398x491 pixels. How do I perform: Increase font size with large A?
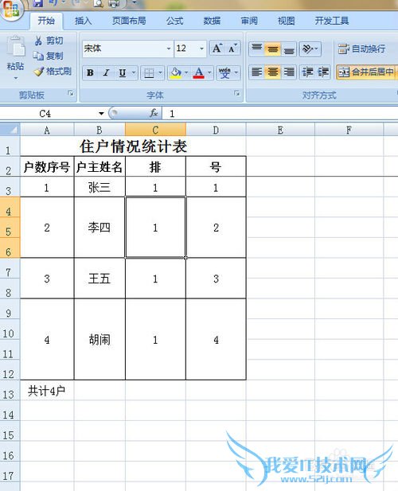(x=217, y=49)
